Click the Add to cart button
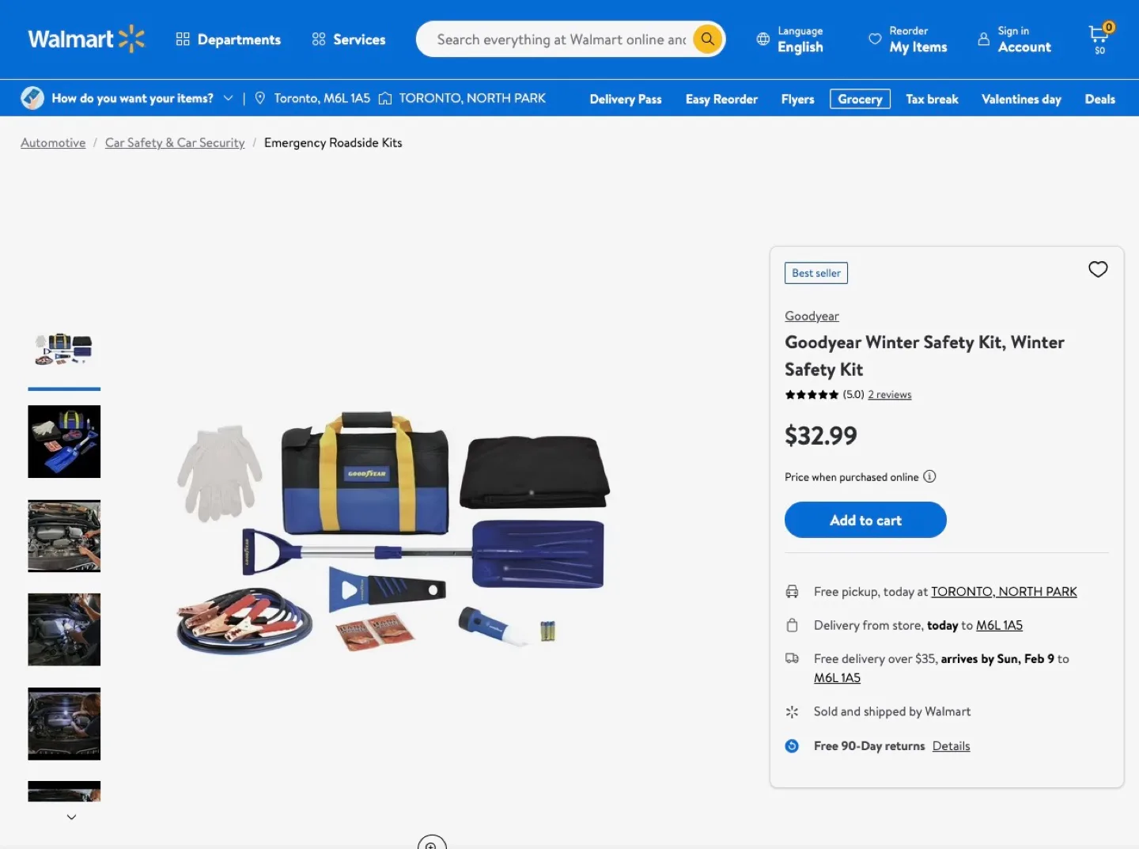Image resolution: width=1139 pixels, height=849 pixels. click(865, 520)
